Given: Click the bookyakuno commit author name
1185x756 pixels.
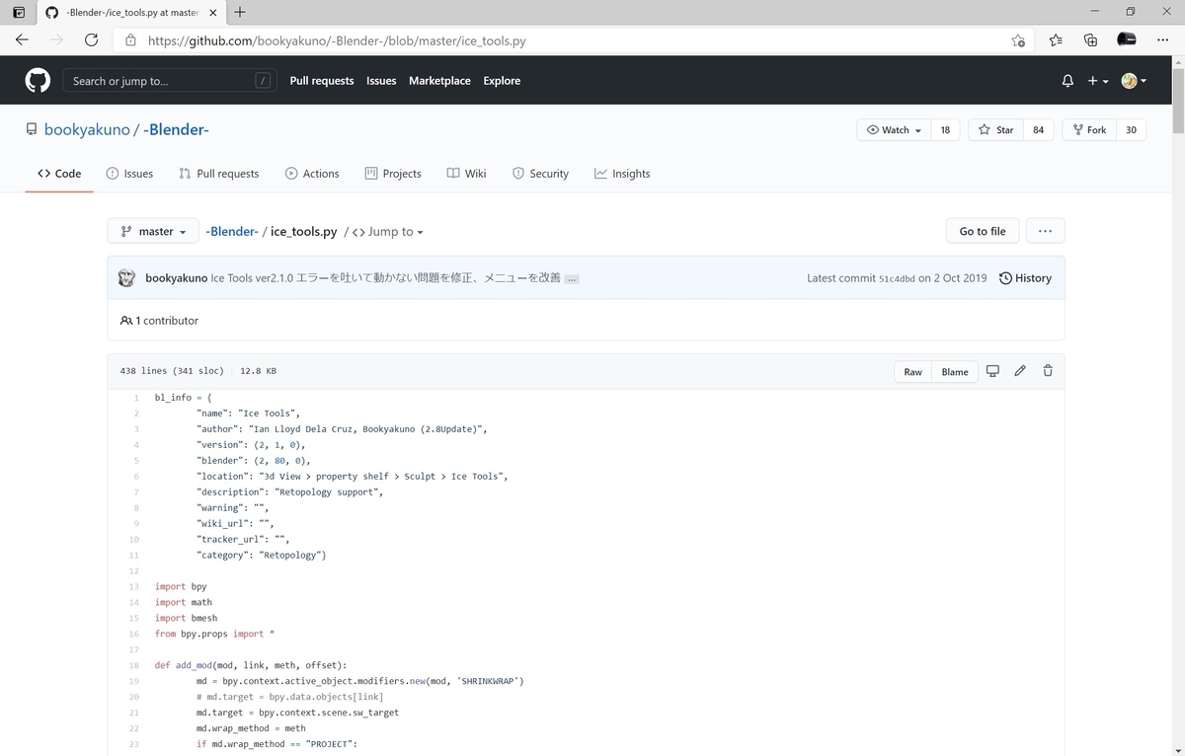Looking at the screenshot, I should [x=177, y=278].
